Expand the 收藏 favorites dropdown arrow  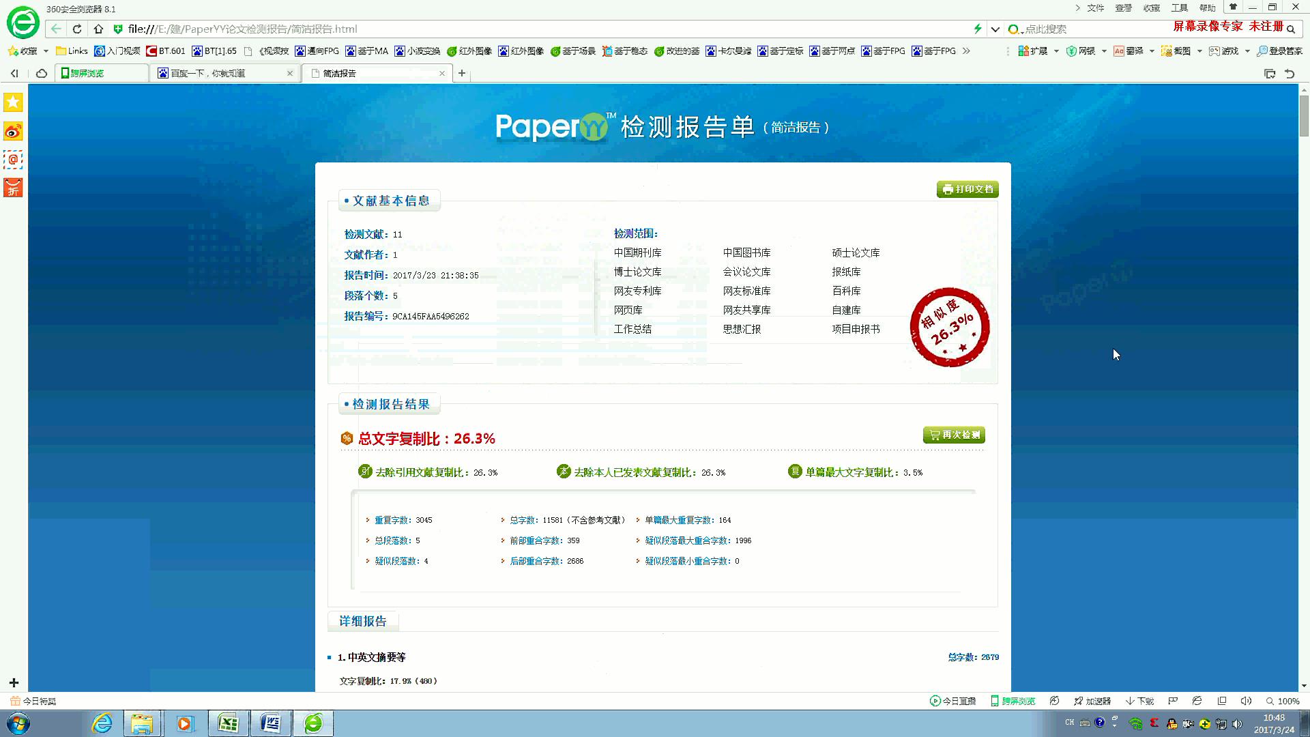(x=46, y=51)
